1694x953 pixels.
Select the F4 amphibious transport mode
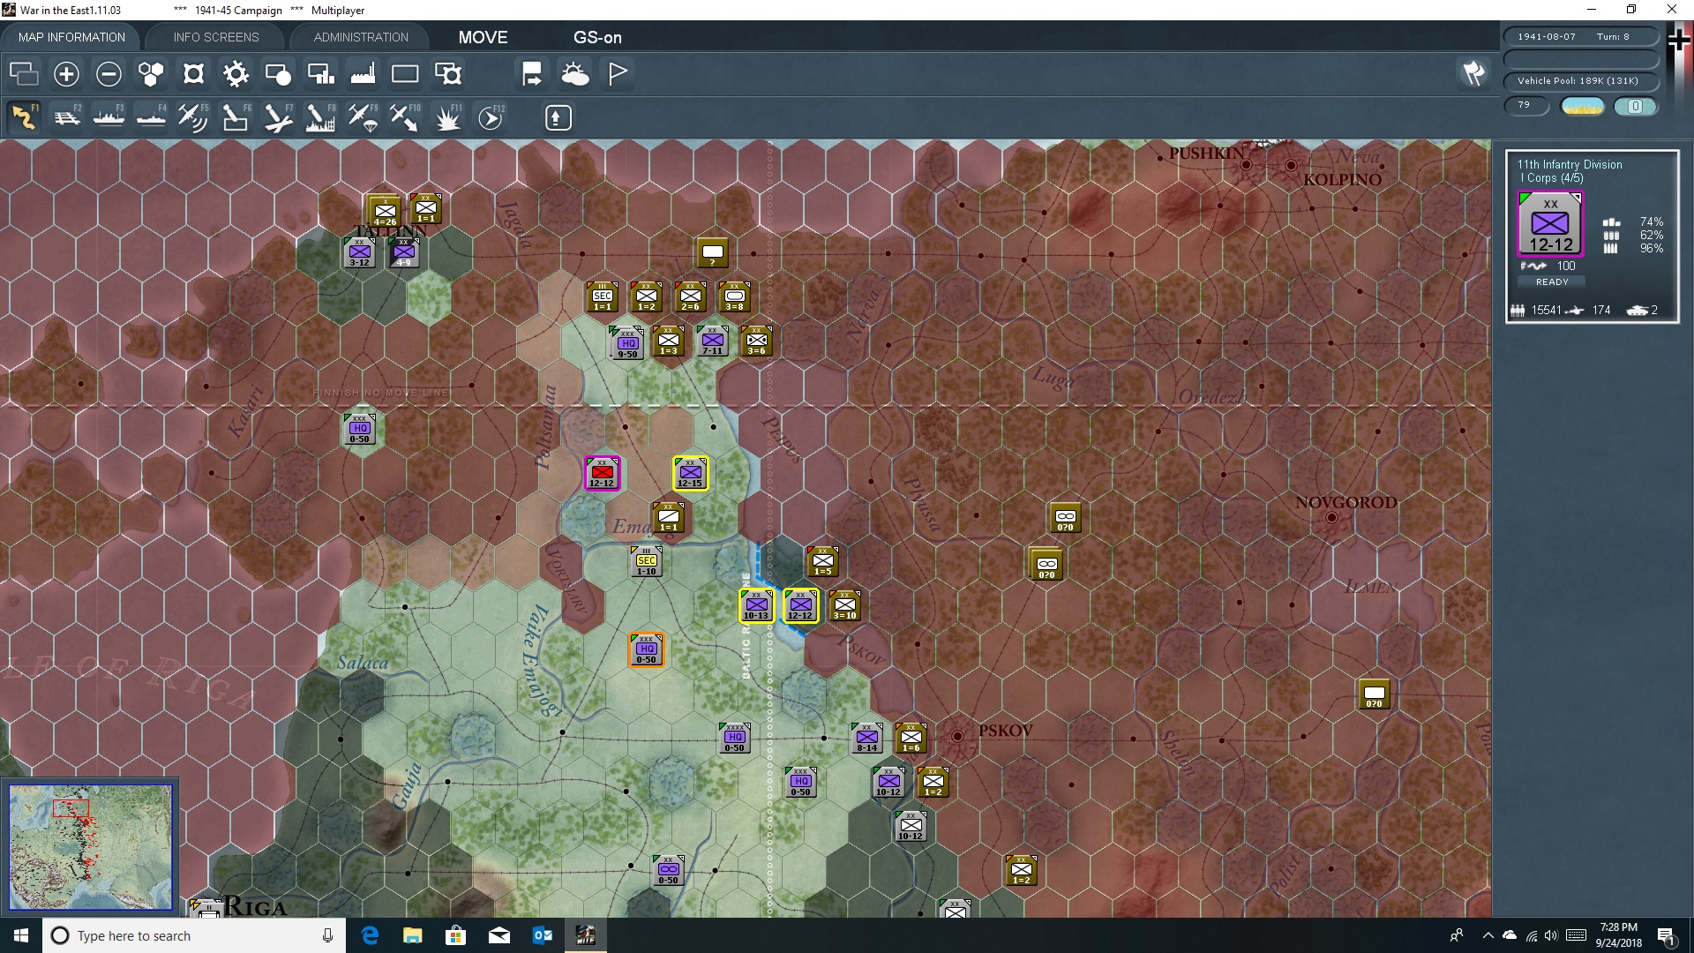(x=151, y=117)
